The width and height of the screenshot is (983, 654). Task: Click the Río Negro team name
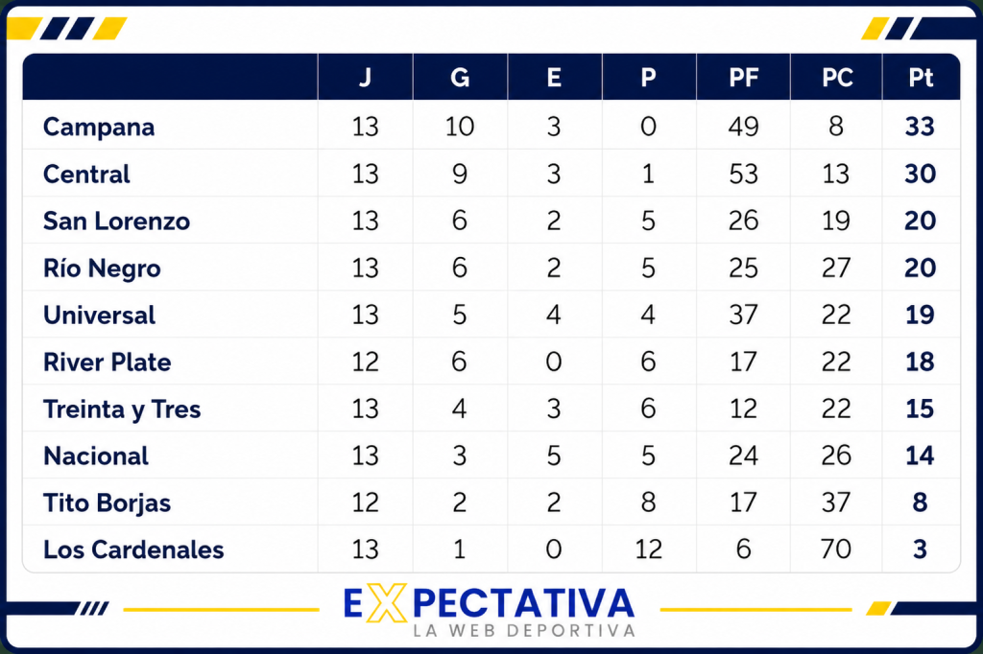102,269
